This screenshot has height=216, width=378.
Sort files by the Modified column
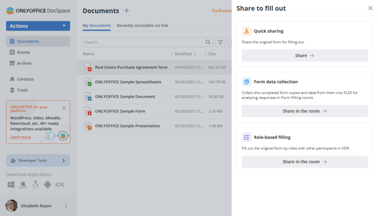(185, 54)
